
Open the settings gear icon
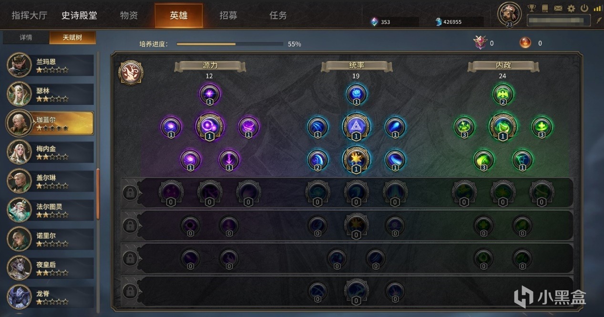tap(571, 8)
